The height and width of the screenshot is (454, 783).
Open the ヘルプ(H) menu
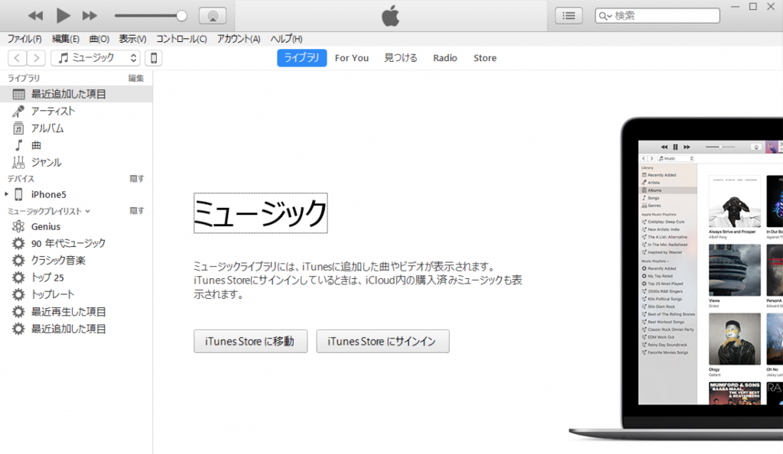click(286, 39)
